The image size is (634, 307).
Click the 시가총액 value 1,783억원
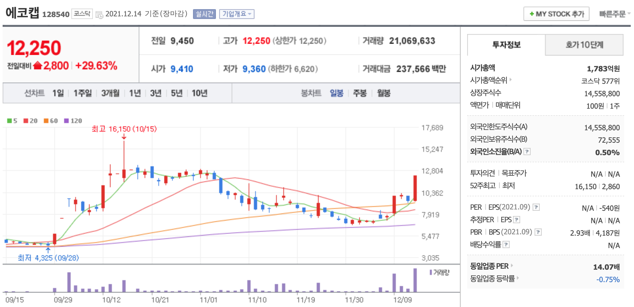tap(603, 69)
